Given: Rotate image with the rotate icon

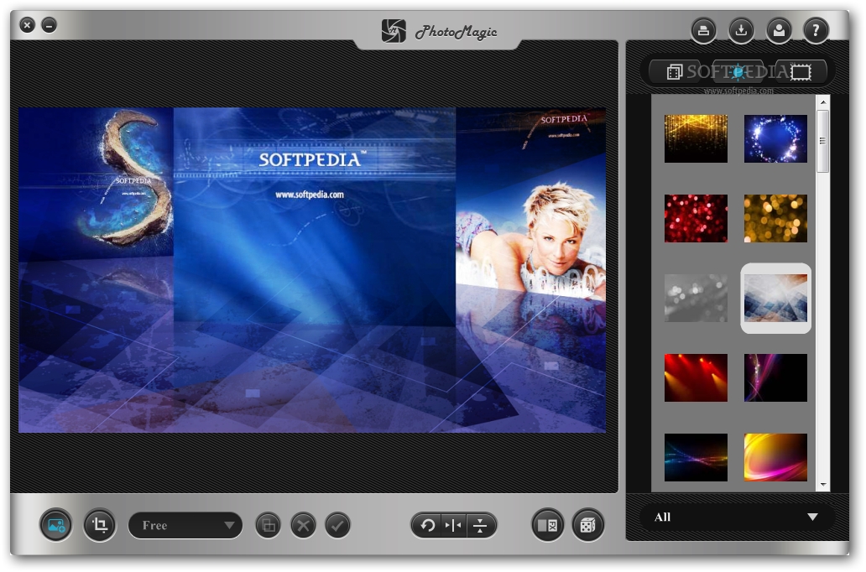Looking at the screenshot, I should 426,526.
